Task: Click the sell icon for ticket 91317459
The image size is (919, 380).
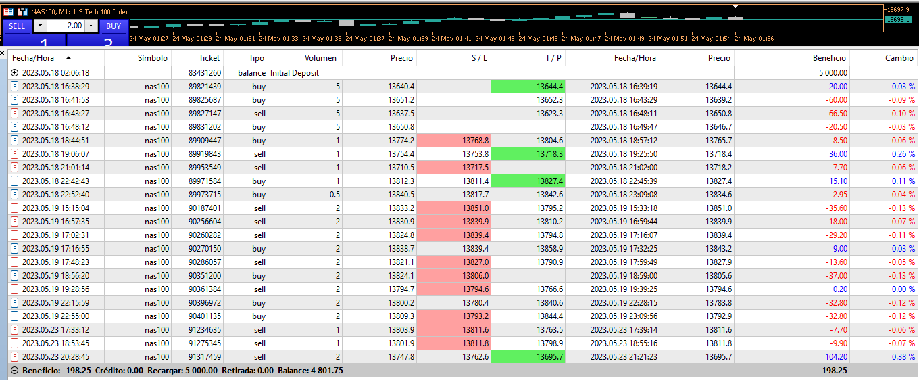Action: [15, 357]
